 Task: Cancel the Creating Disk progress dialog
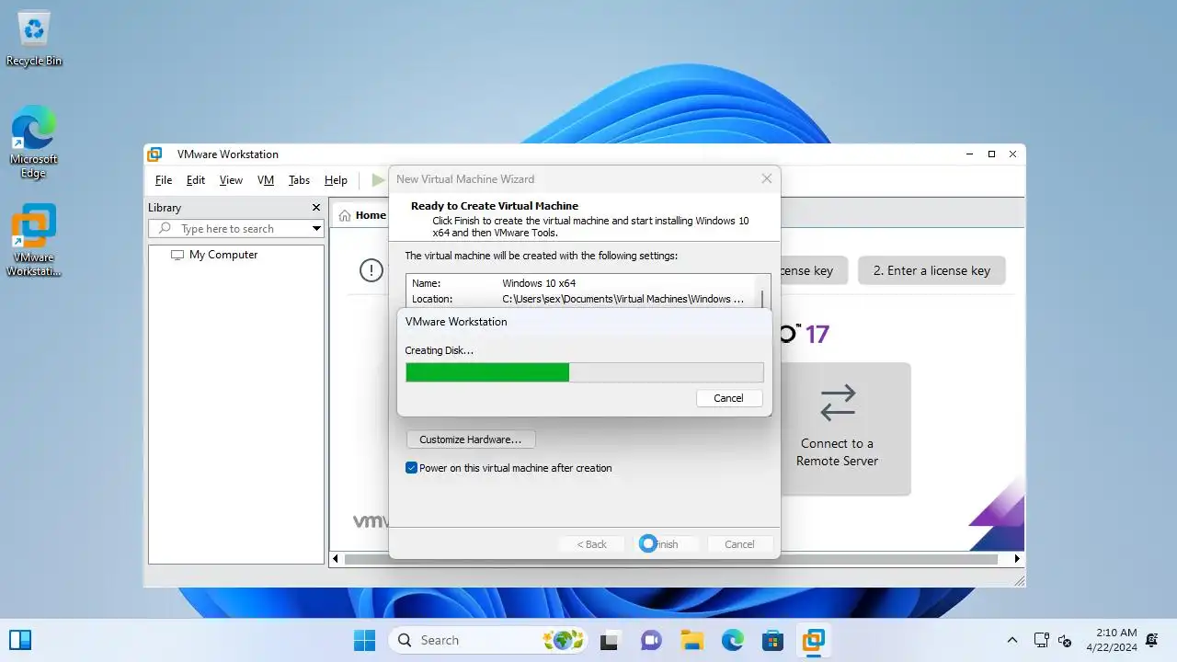(728, 398)
